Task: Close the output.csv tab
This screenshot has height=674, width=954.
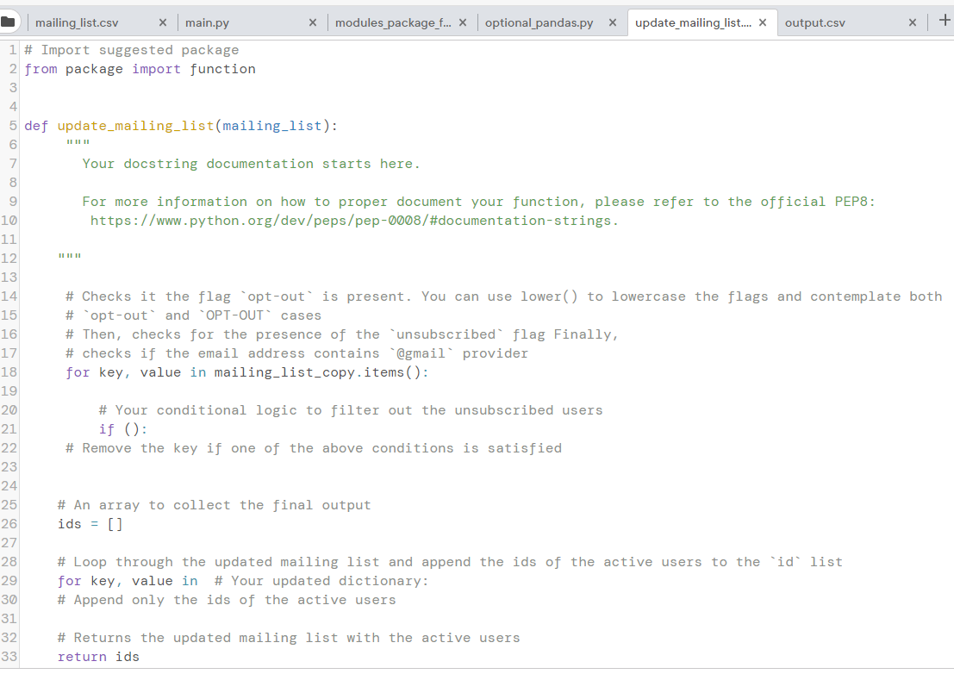Action: tap(912, 22)
